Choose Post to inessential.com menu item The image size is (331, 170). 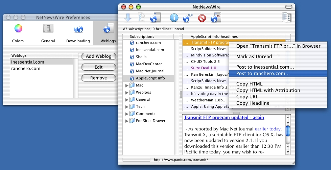click(278, 67)
